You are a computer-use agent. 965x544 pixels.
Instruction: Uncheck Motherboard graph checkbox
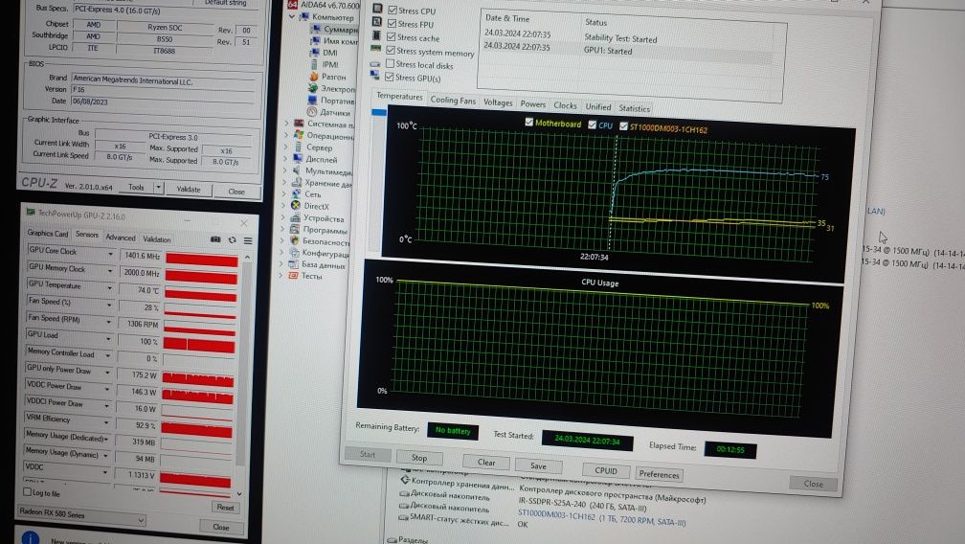click(x=528, y=123)
